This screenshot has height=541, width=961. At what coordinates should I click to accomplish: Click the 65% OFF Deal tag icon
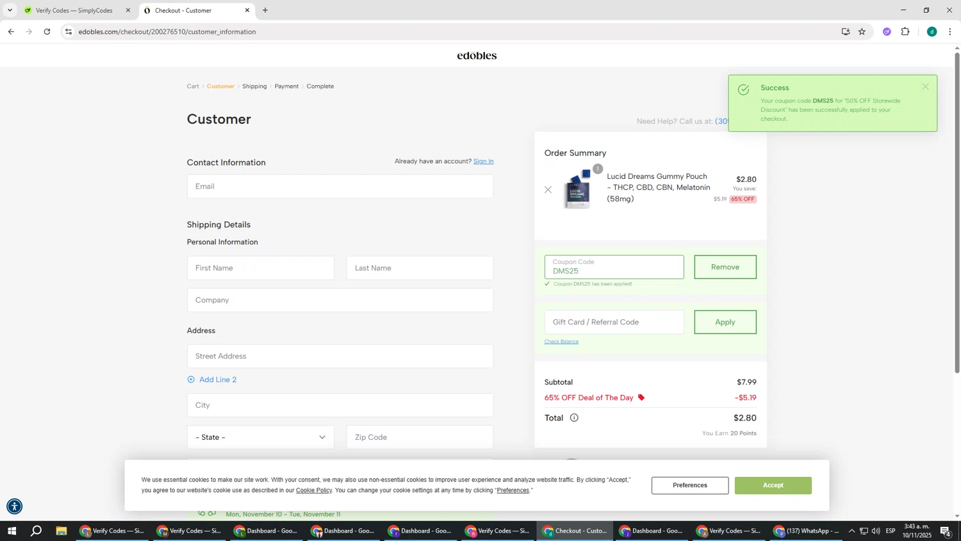click(x=641, y=398)
